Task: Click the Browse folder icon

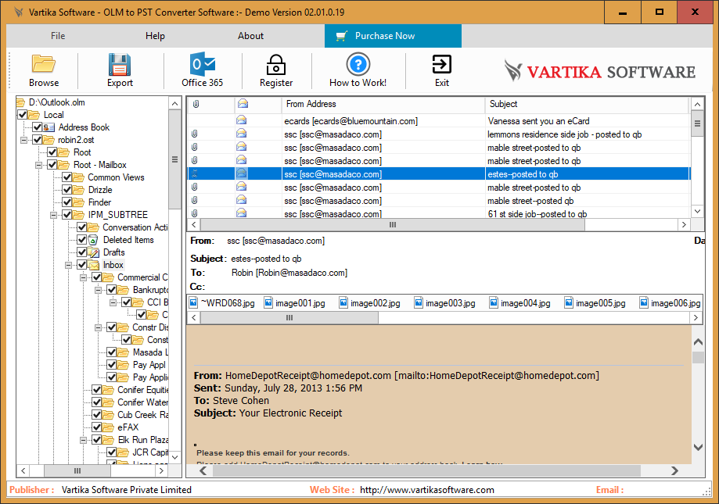Action: pyautogui.click(x=44, y=64)
